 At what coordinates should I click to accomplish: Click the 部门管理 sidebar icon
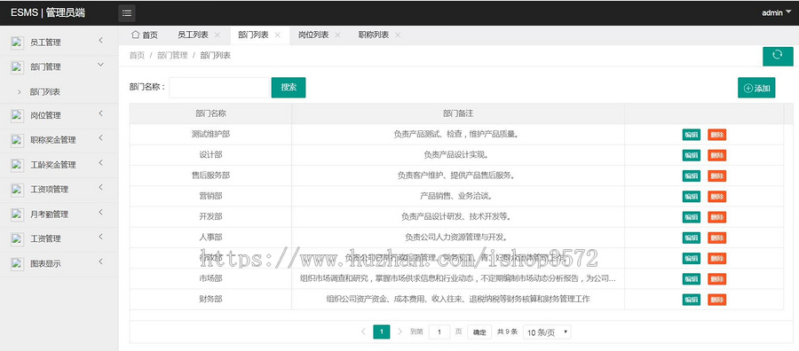click(x=18, y=66)
